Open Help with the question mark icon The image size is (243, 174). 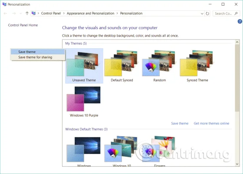(x=240, y=21)
